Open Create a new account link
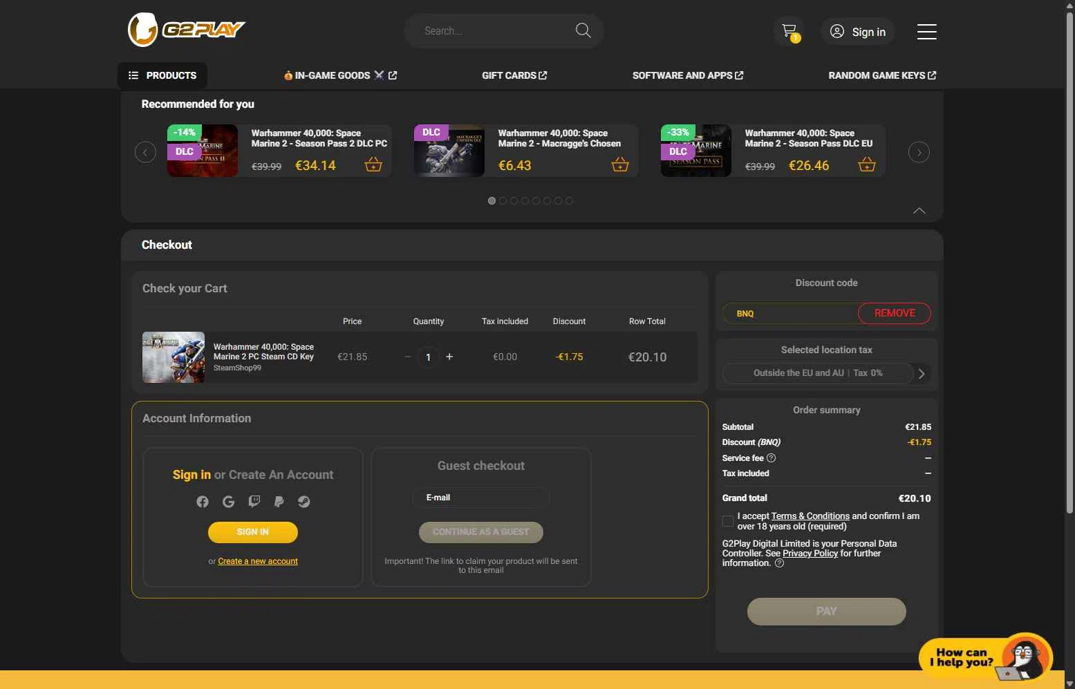 pyautogui.click(x=258, y=561)
